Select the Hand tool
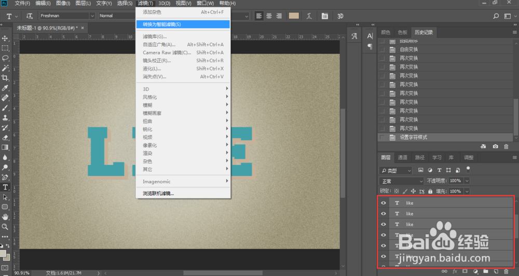The height and width of the screenshot is (276, 519). pos(5,217)
